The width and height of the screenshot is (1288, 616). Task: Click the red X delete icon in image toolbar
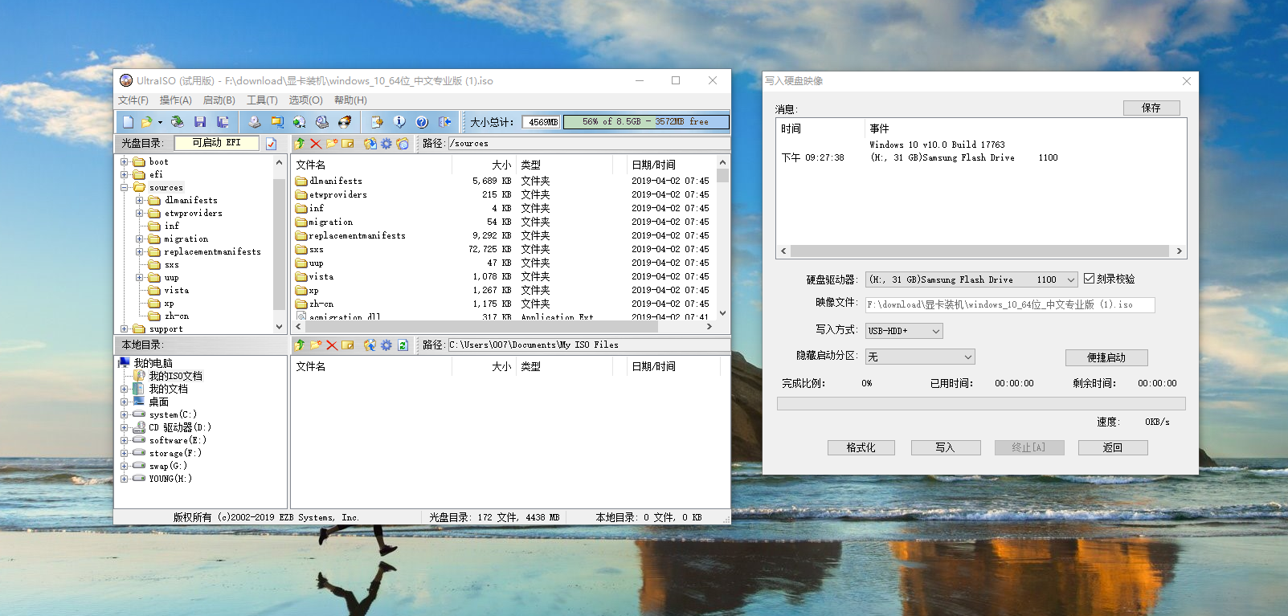(x=316, y=143)
